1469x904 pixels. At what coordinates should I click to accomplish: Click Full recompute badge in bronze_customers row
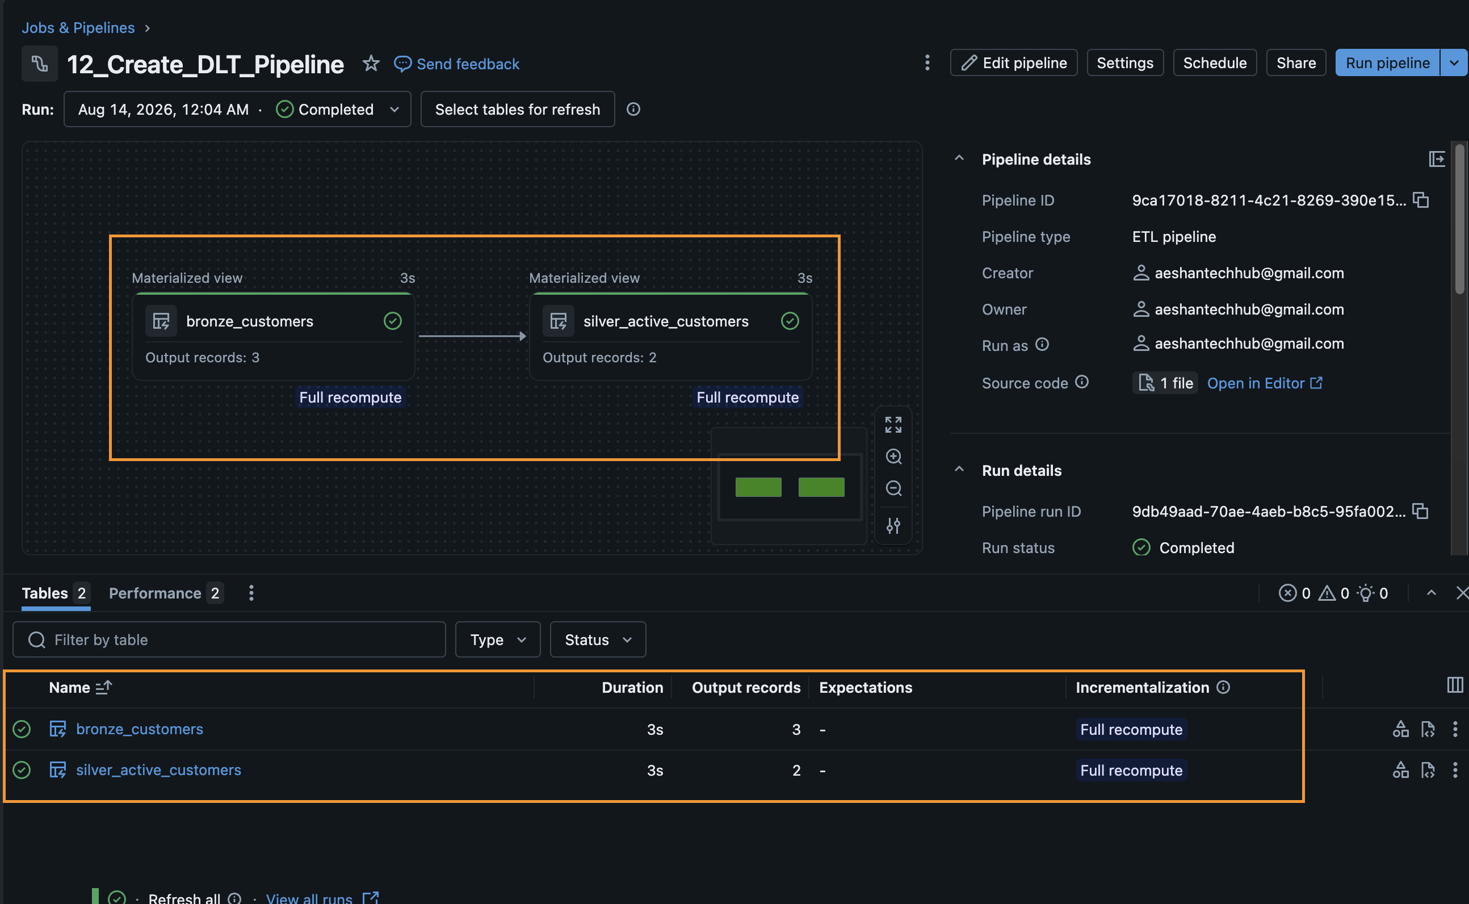pos(1131,730)
